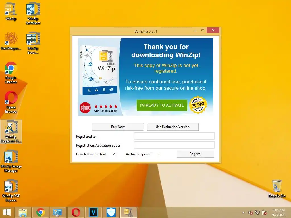Open the Windows Start button
The height and width of the screenshot is (218, 291).
(7, 212)
